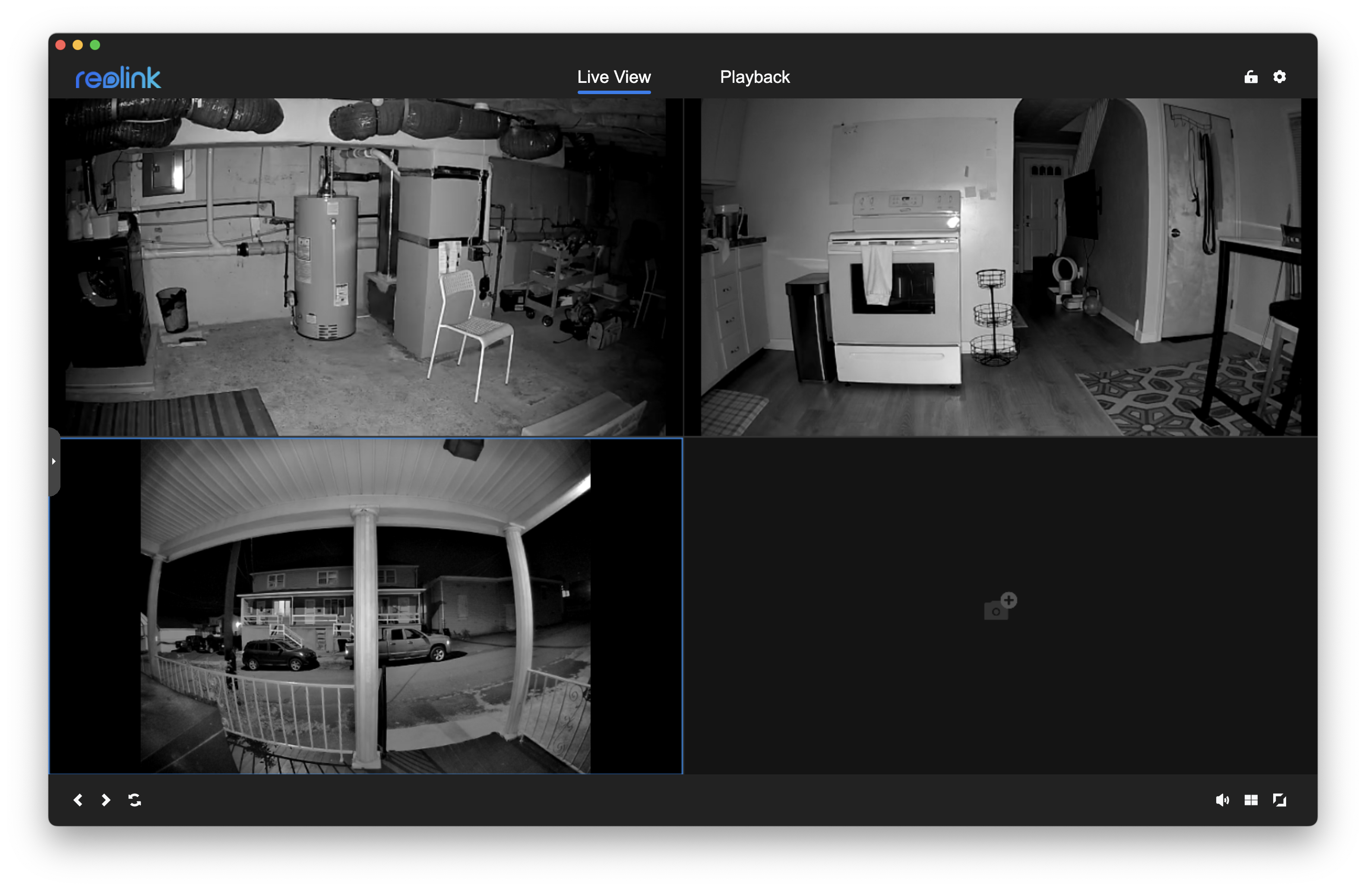This screenshot has width=1366, height=890.
Task: Maximize window with the green traffic light
Action: 95,44
